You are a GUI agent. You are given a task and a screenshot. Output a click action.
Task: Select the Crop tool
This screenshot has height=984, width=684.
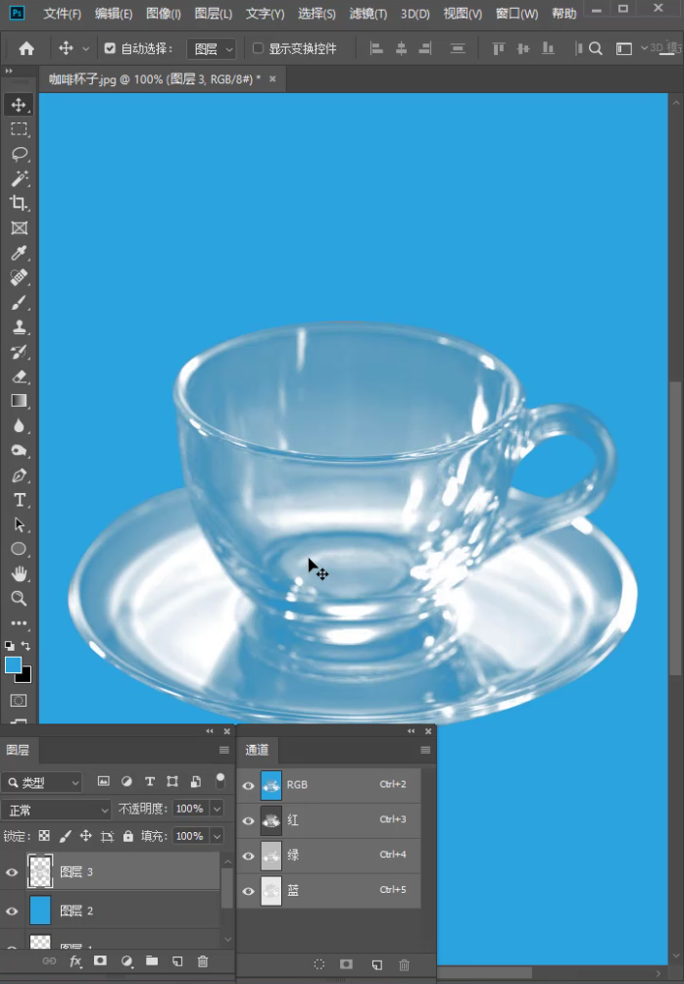[x=19, y=203]
